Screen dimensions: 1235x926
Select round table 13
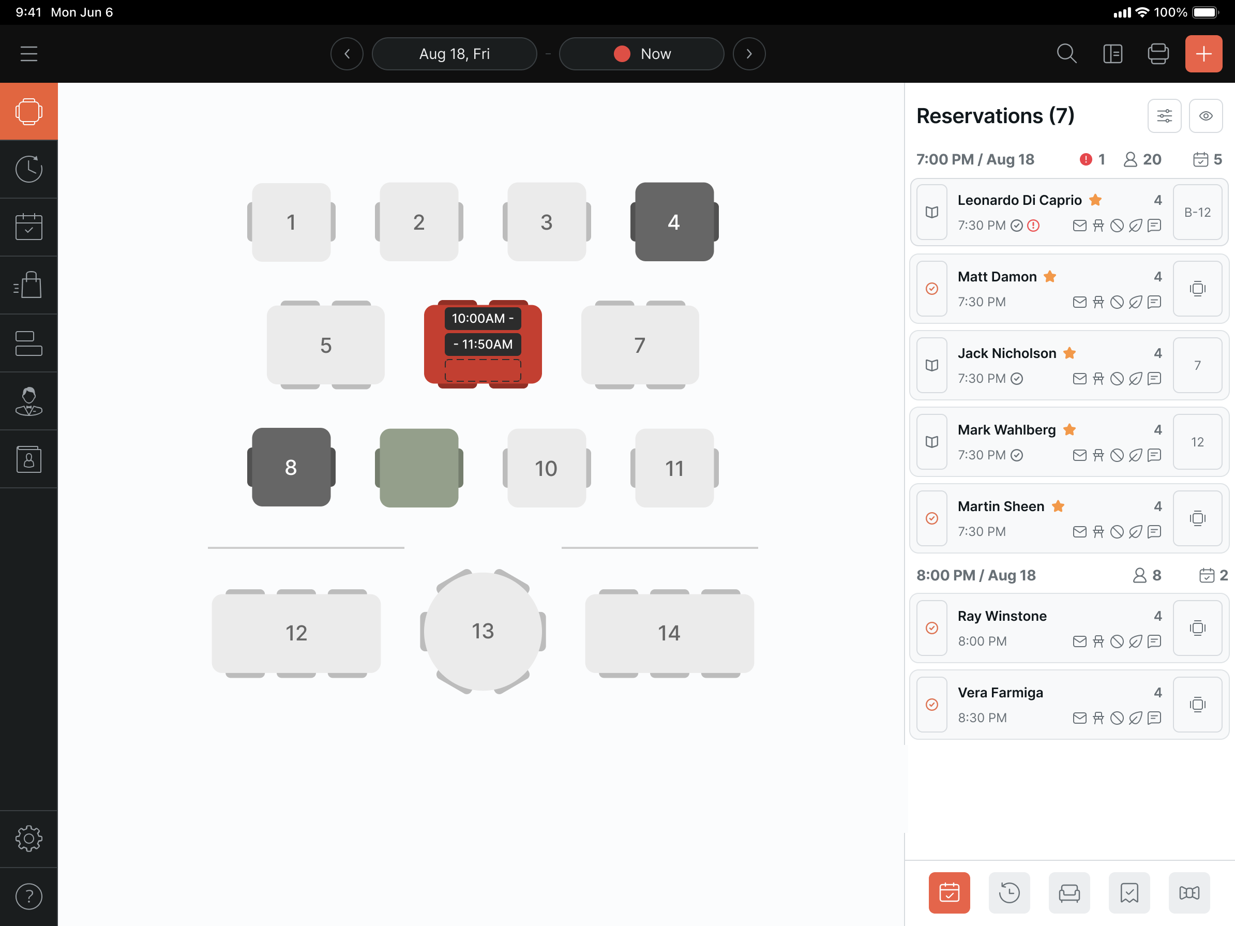(x=483, y=631)
